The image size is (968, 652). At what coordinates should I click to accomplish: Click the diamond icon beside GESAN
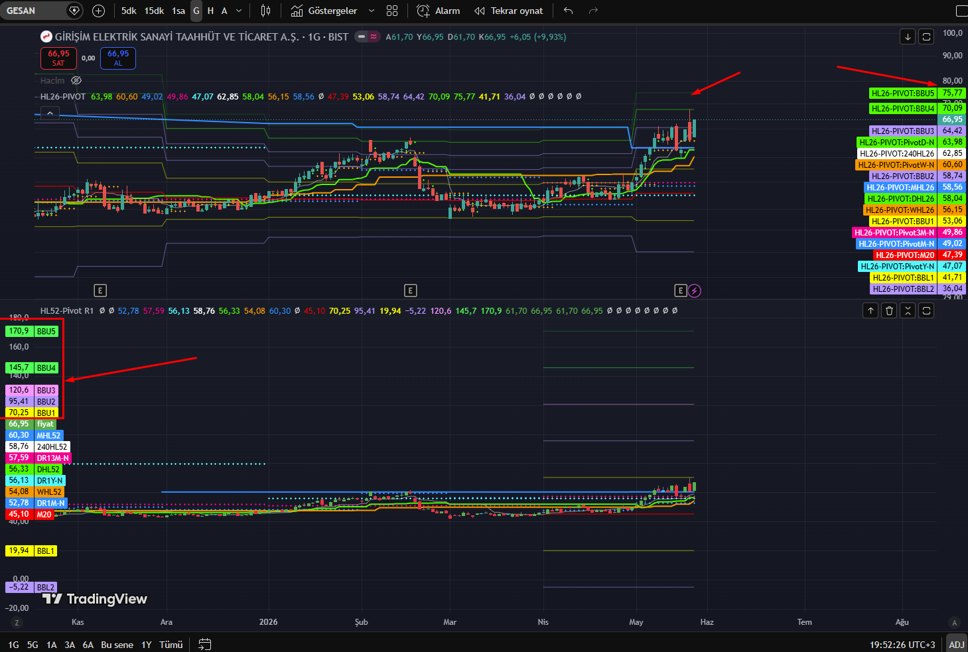75,11
